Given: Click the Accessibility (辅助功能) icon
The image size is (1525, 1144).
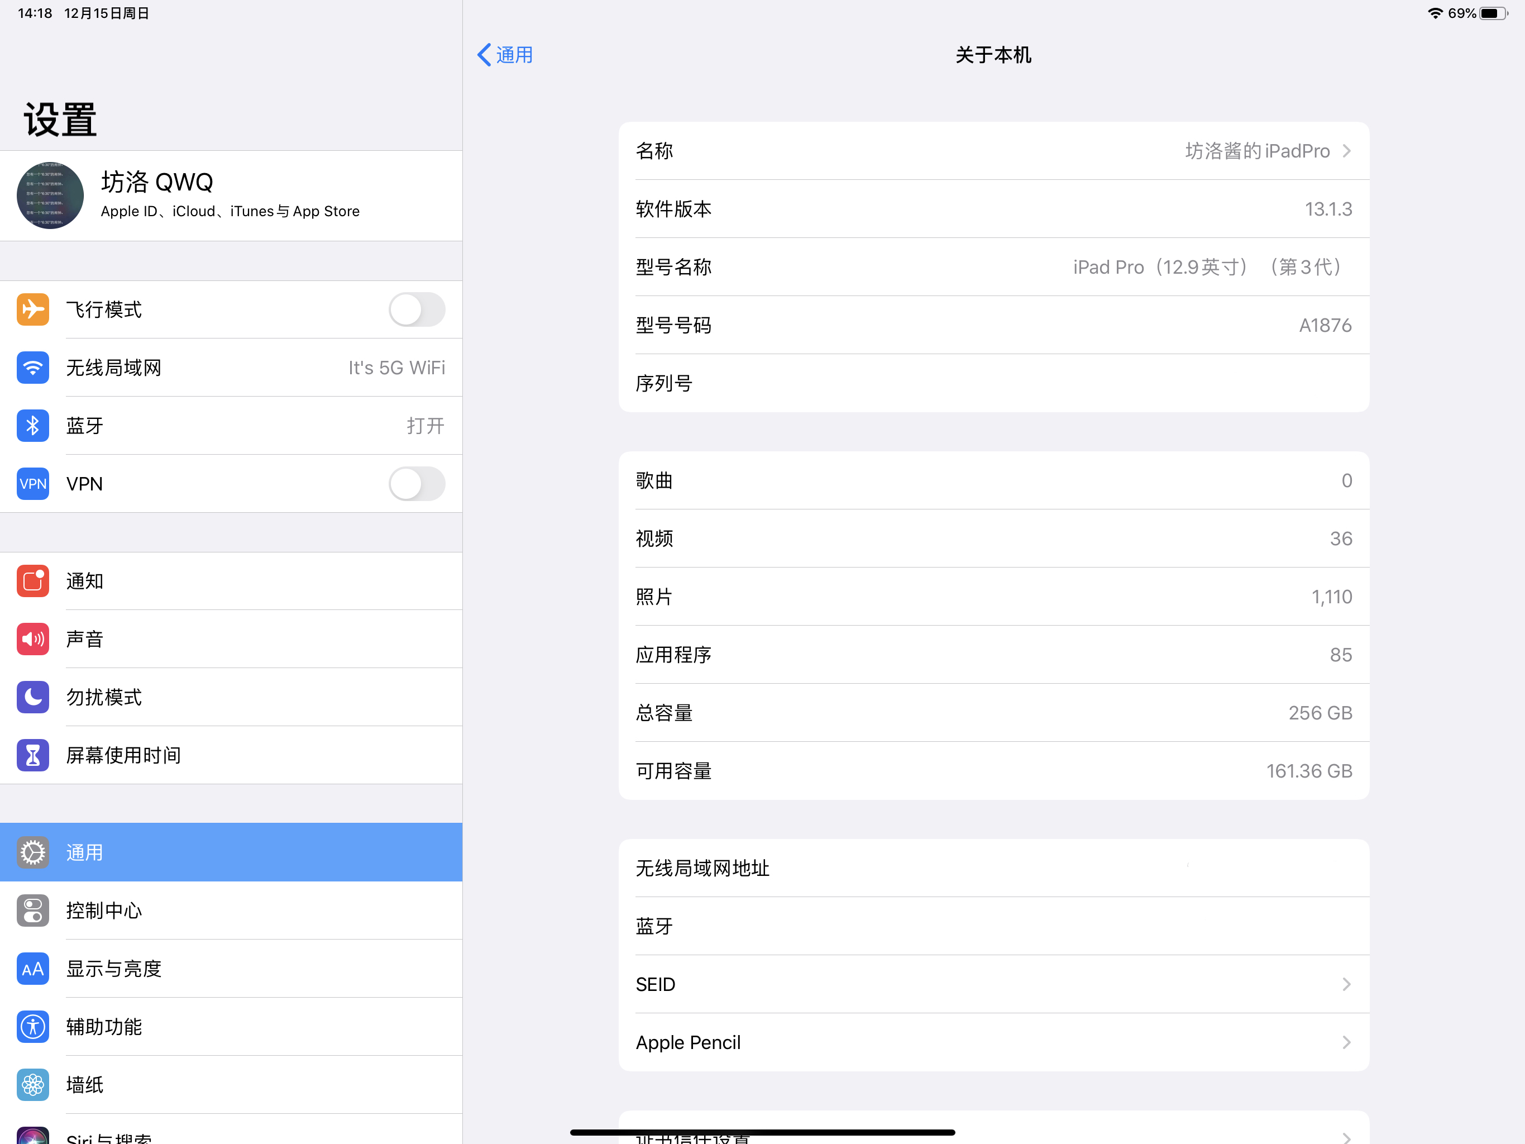Looking at the screenshot, I should click(32, 1027).
